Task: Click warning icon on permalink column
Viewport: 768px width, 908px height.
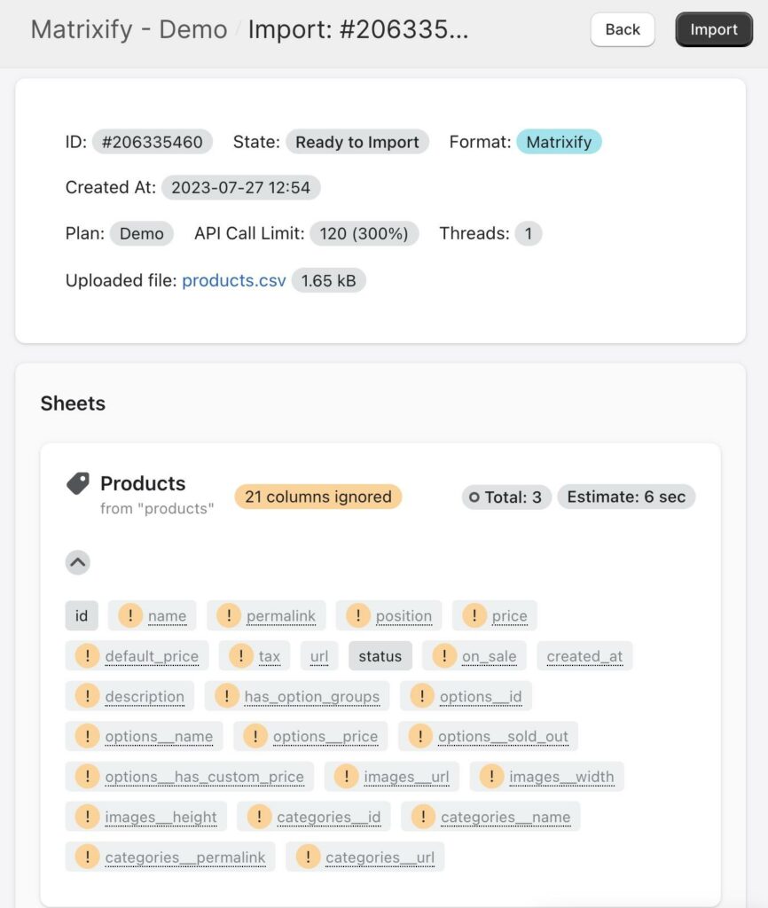Action: (x=229, y=615)
